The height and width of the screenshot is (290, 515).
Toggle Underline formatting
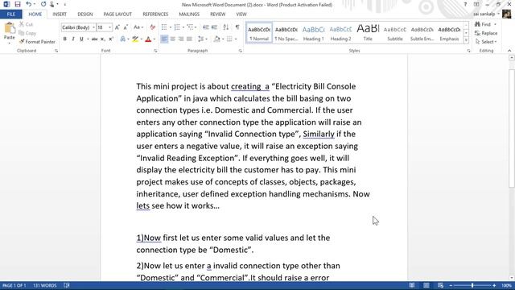81,39
